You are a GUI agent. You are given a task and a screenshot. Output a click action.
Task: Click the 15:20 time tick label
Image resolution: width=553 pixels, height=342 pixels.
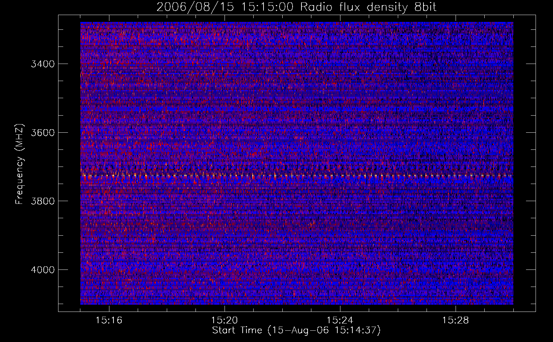(225, 320)
